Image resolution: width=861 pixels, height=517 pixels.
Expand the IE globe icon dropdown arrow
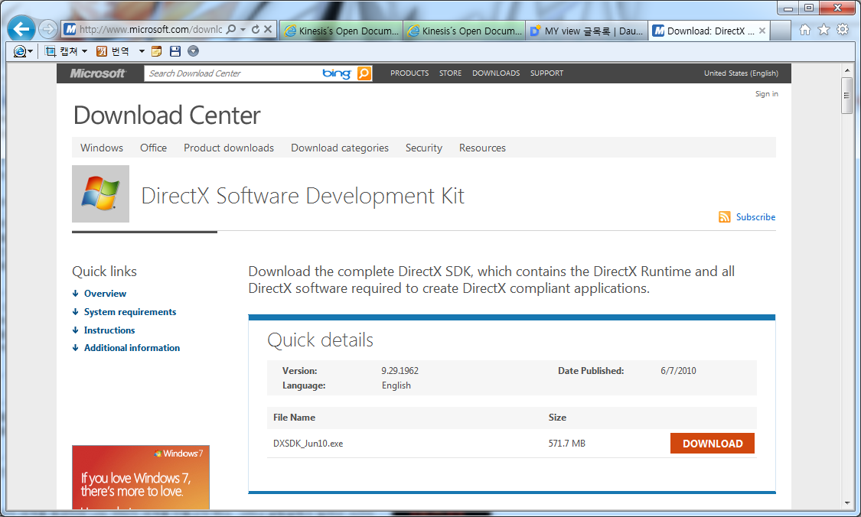coord(30,51)
